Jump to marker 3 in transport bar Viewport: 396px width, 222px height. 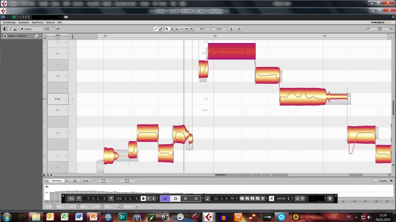click(x=252, y=198)
